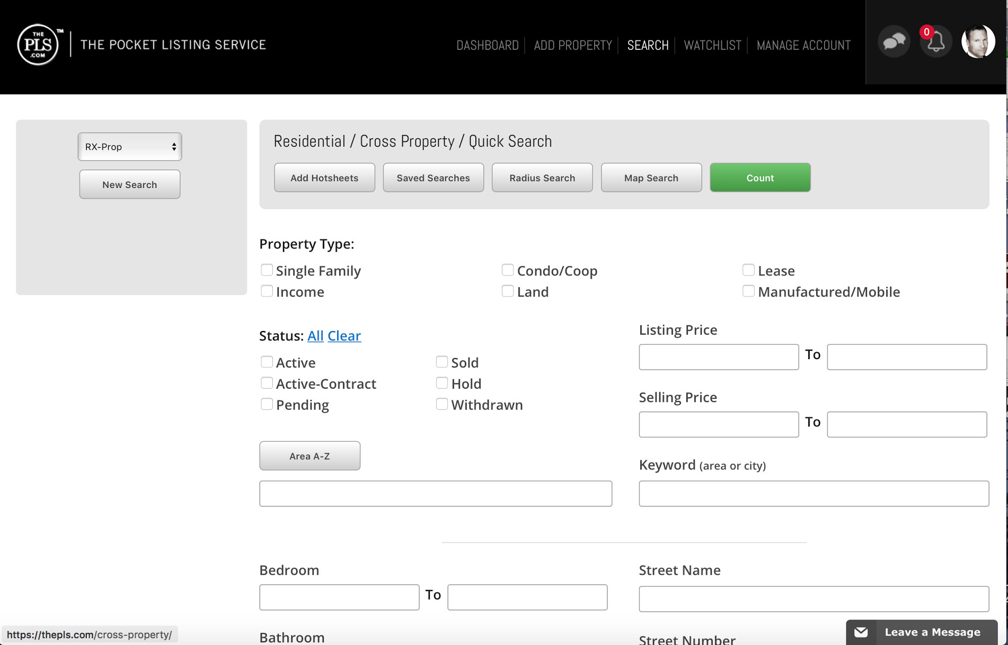Check the Single Family property type
Image resolution: width=1008 pixels, height=645 pixels.
[267, 270]
